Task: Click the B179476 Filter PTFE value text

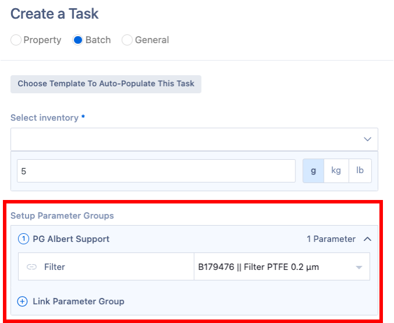Action: click(x=259, y=268)
